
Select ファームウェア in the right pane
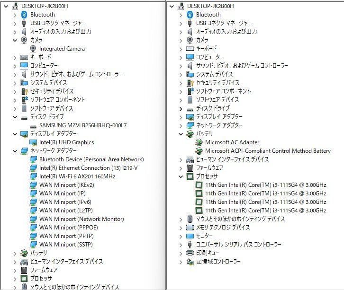point(209,168)
